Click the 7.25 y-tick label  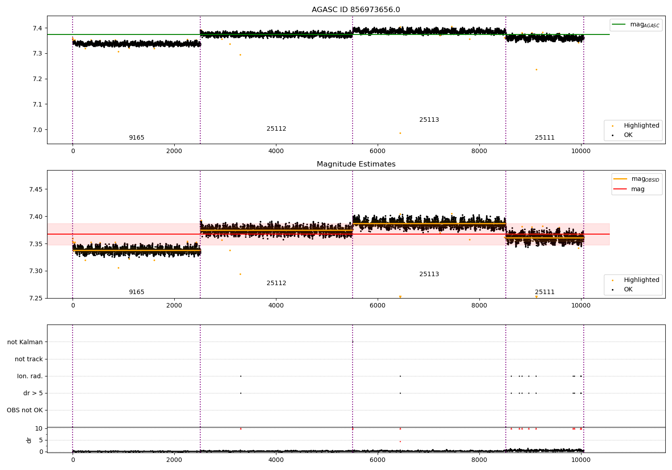click(x=36, y=299)
